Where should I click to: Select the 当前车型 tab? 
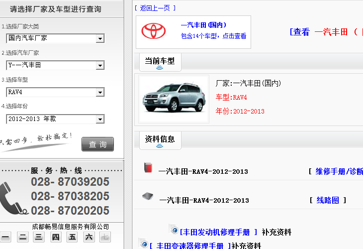pos(160,62)
